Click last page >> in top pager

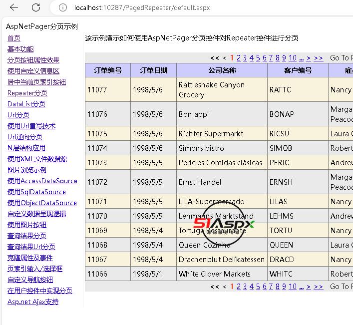(x=319, y=58)
